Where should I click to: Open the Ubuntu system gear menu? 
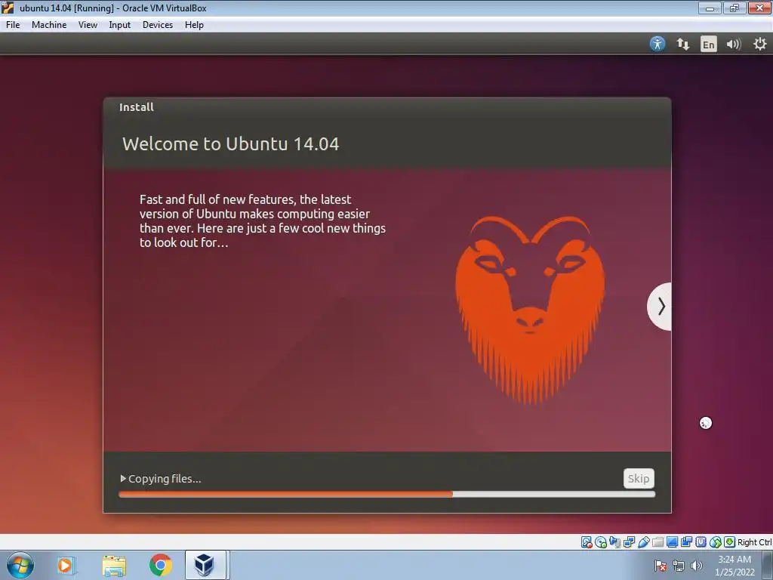(x=759, y=44)
